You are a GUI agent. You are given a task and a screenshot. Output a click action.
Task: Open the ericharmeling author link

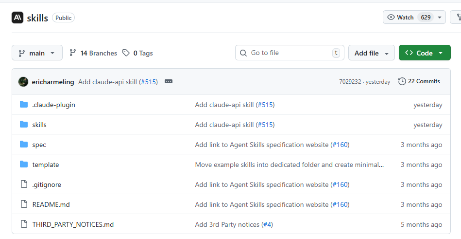53,82
